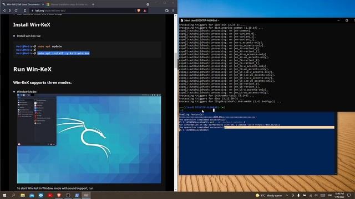Open the browser wallet icon
The width and height of the screenshot is (355, 199).
[167, 11]
